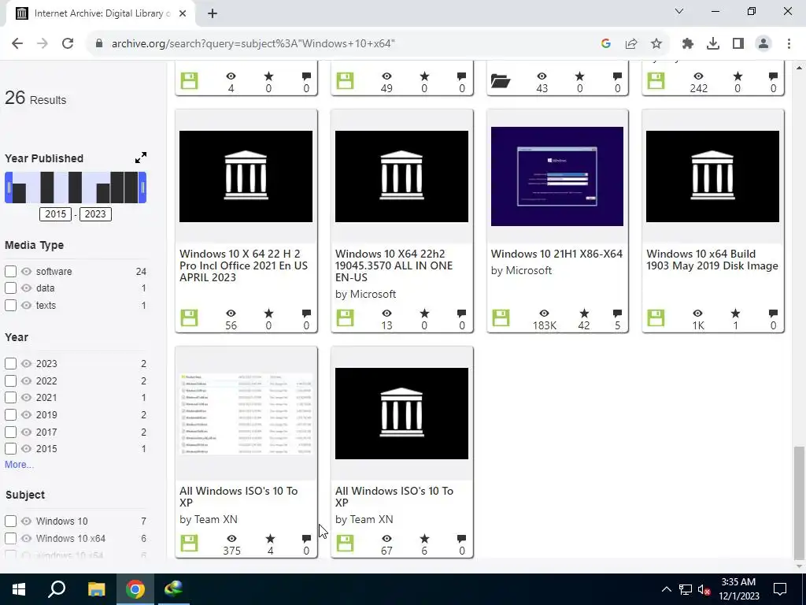This screenshot has width=806, height=605.
Task: Toggle the eye icon next to 2019
Action: [26, 414]
